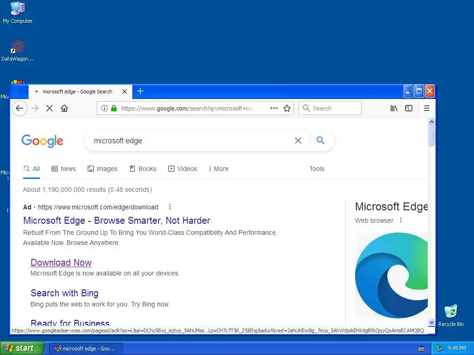
Task: Select the DataWagon desktop shortcut
Action: (17, 51)
